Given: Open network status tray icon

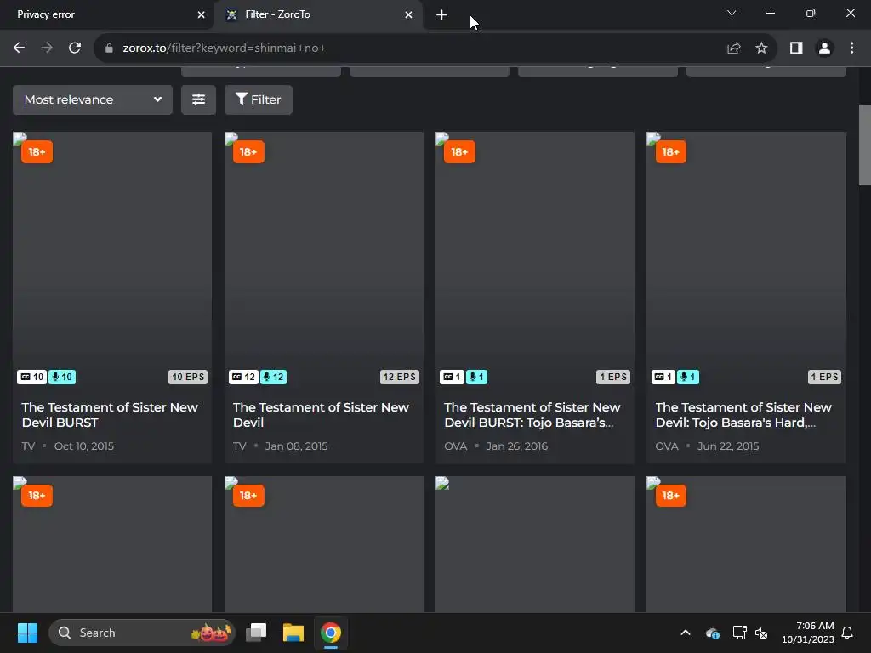Looking at the screenshot, I should pyautogui.click(x=739, y=633).
